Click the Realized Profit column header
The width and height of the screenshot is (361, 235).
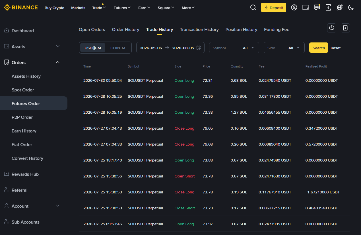click(x=316, y=66)
